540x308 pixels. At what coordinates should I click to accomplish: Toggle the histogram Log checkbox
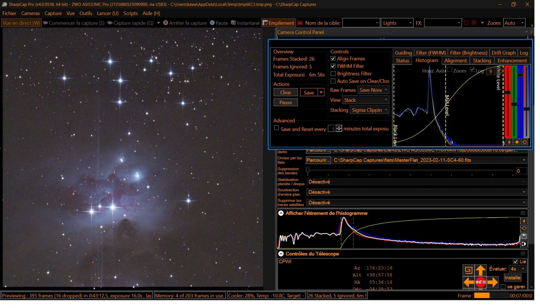coord(472,69)
